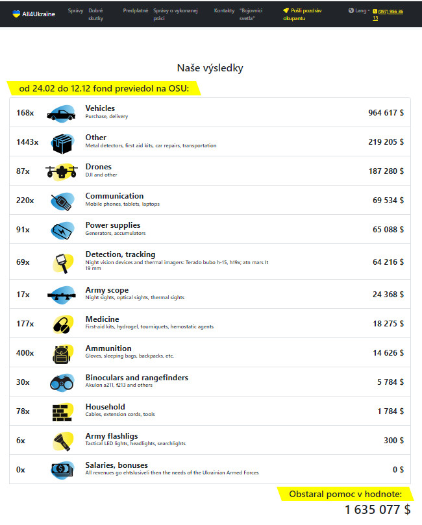Viewport: 422px width, 525px height.
Task: Click Pošli pozdrav okupantu link
Action: 302,14
